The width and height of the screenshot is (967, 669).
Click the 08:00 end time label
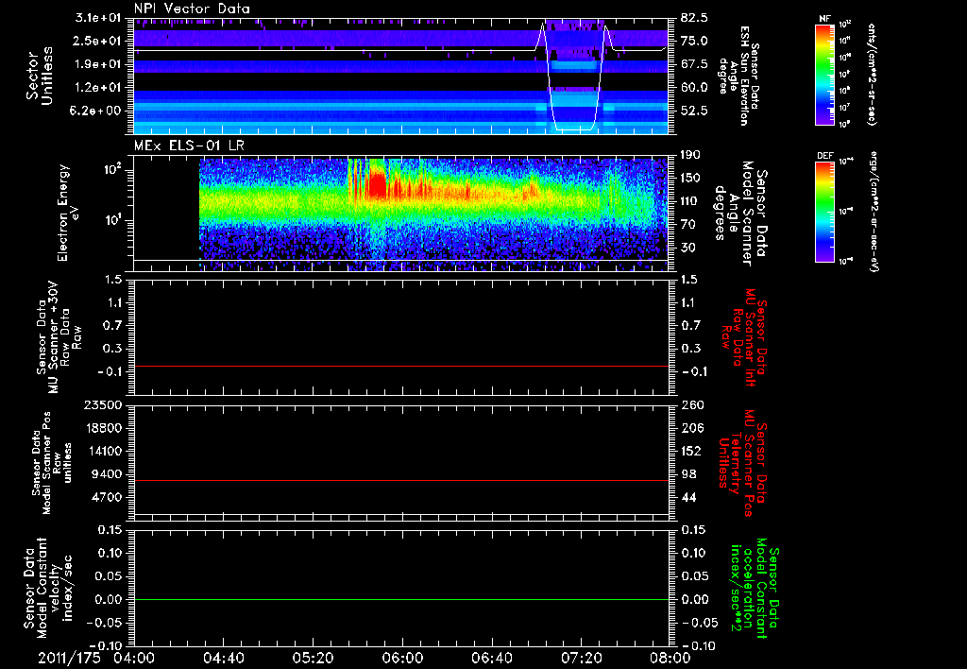coord(670,659)
